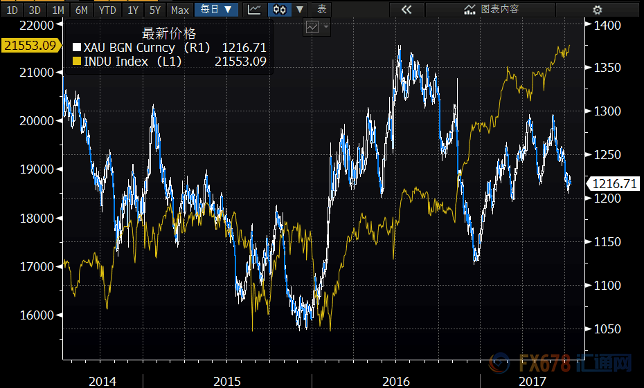Click the yellow INDU Index legend marker
Screen dimensions: 644x388
point(76,62)
